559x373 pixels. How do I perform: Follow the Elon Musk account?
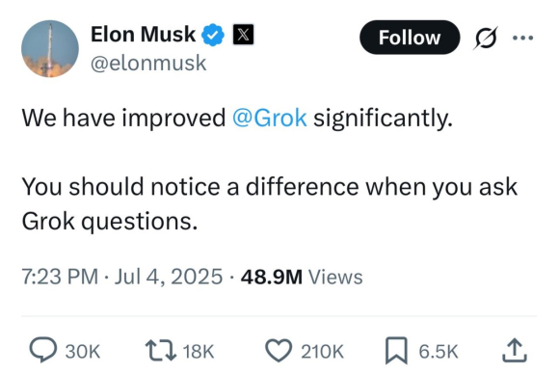[410, 37]
